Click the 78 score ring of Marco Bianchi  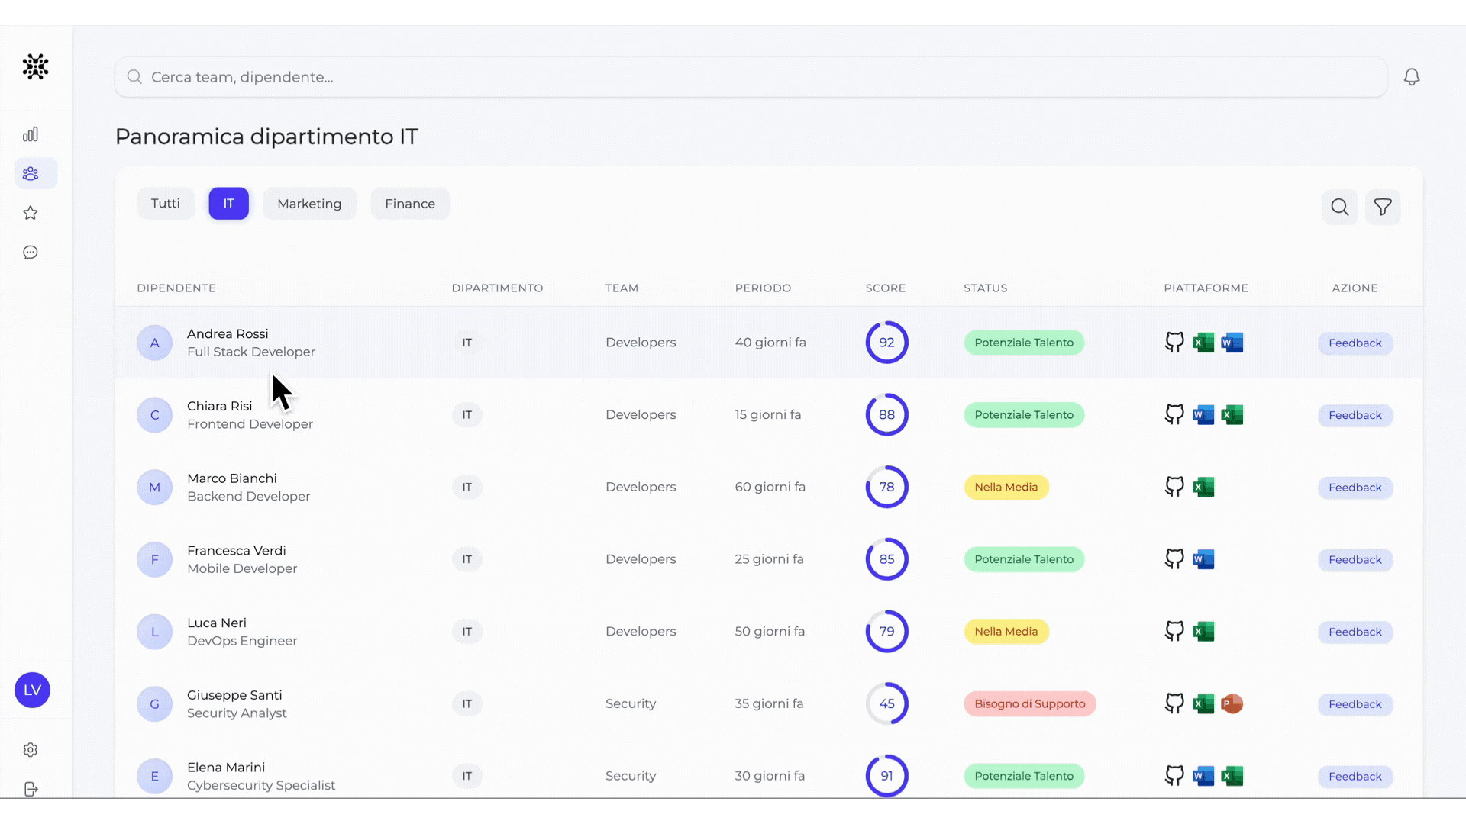click(886, 487)
